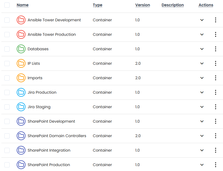Expand the Ansible Tower Development actions chevron
This screenshot has height=171, width=223.
(x=202, y=20)
